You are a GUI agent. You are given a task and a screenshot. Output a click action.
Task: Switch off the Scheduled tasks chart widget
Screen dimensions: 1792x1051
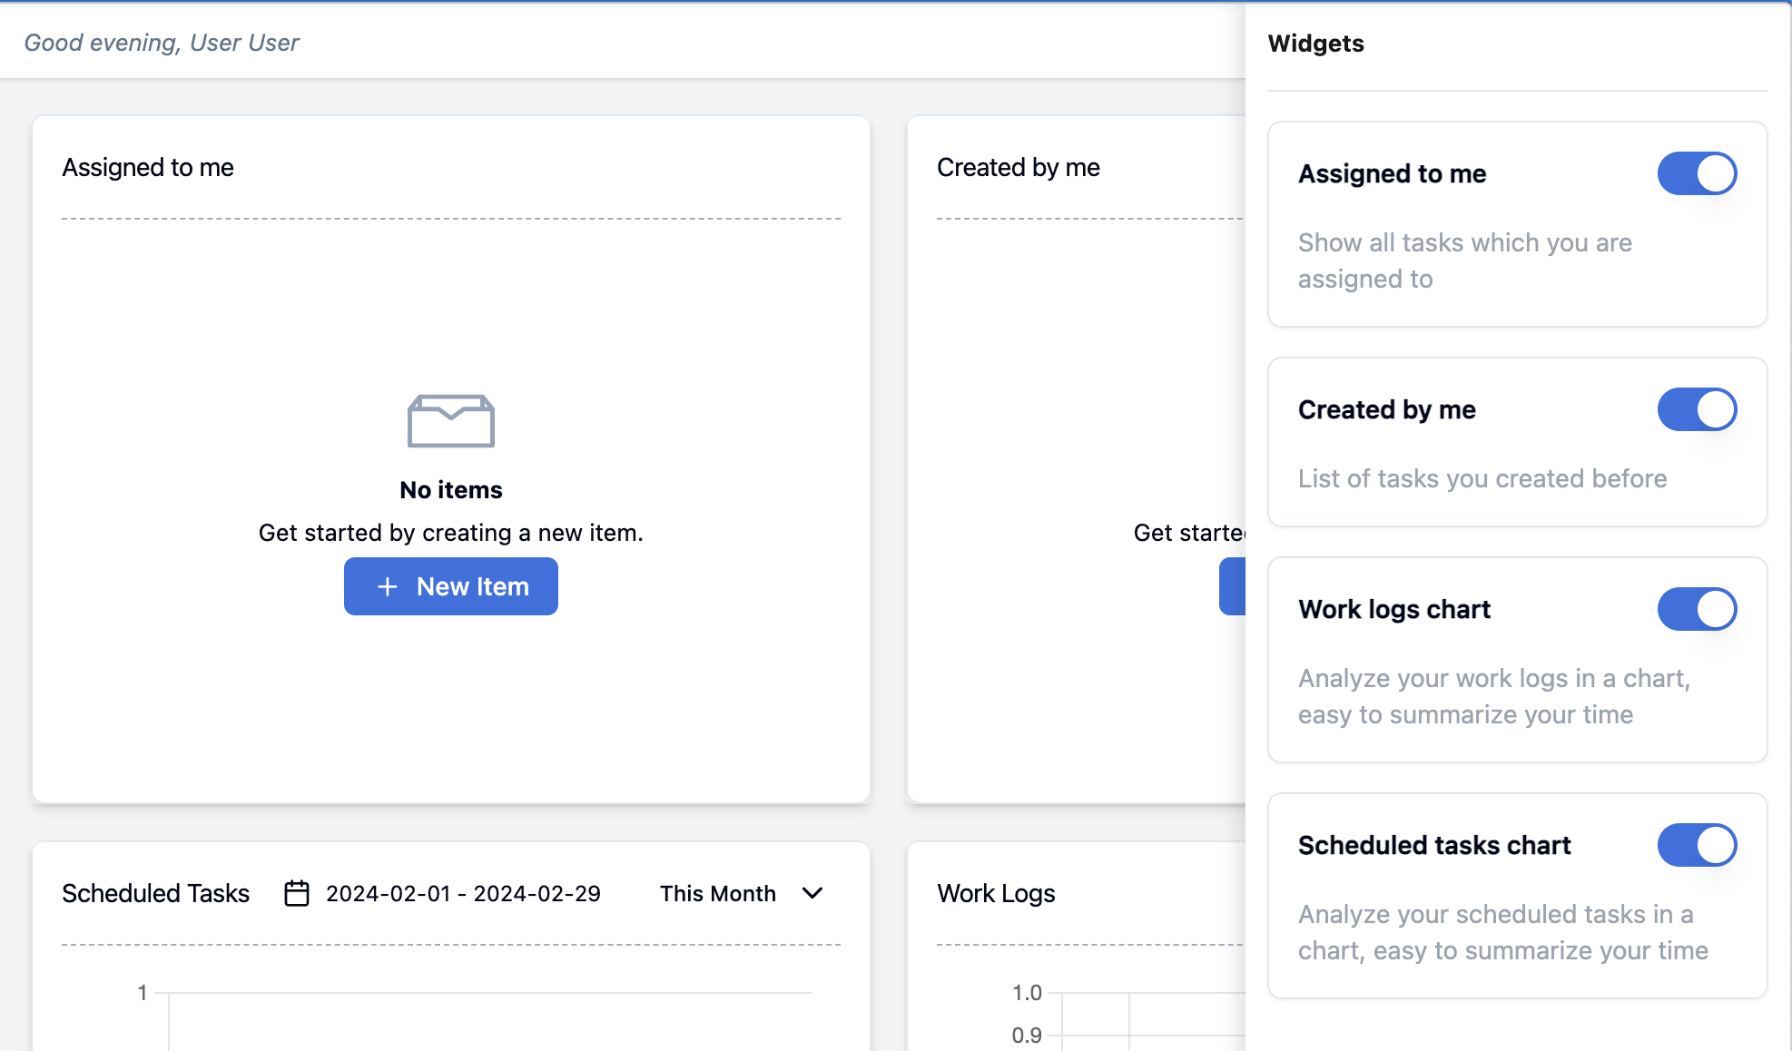[x=1696, y=845]
